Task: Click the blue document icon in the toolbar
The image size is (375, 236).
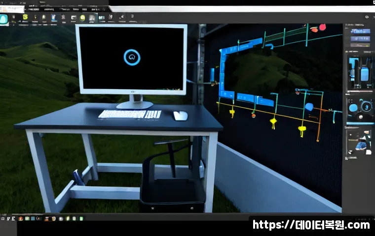Action: click(54, 17)
